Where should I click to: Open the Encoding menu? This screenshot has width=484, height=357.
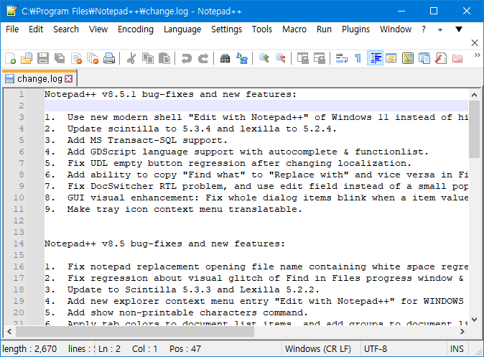pos(136,29)
